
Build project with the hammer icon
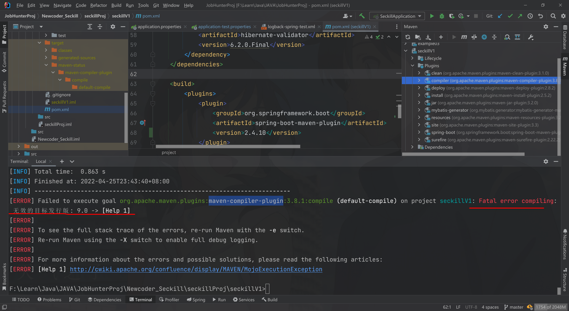coord(362,16)
